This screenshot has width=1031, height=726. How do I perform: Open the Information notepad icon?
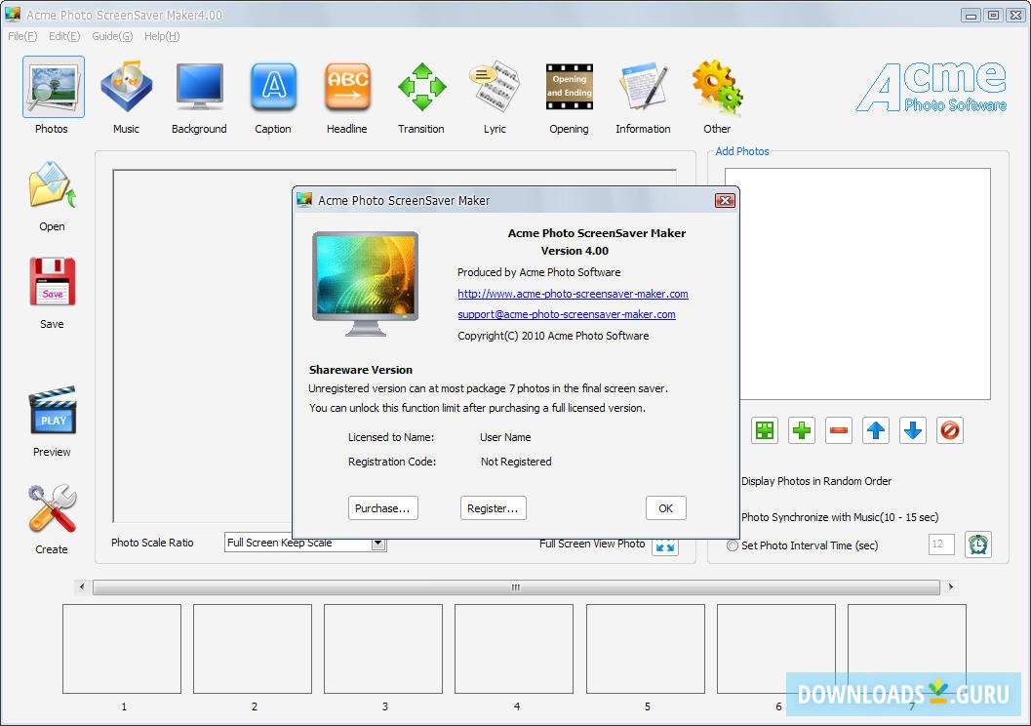(x=644, y=86)
